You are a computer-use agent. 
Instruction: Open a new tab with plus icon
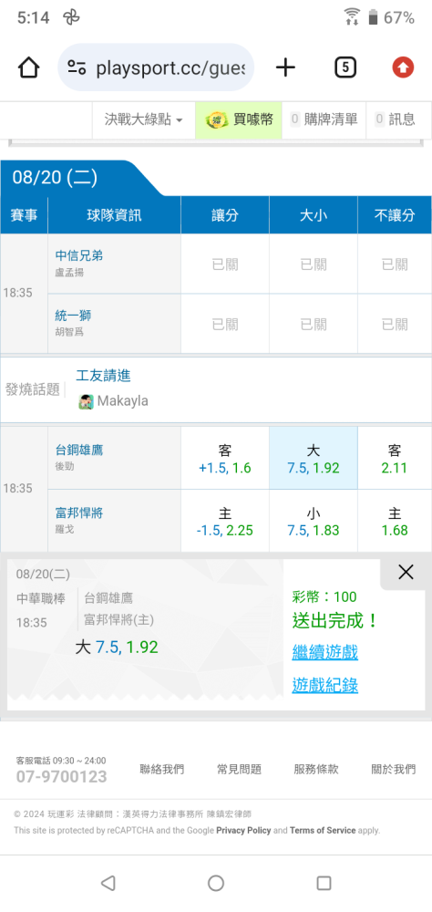[285, 68]
